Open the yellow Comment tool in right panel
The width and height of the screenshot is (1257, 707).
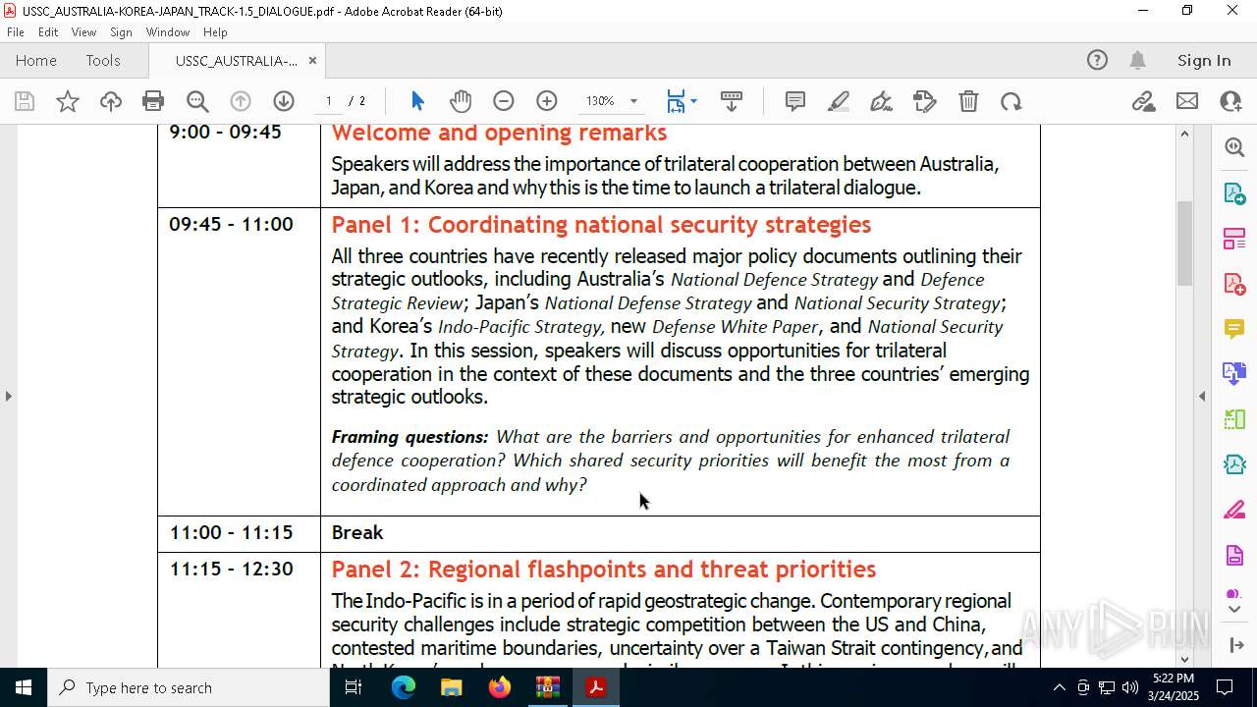1234,329
